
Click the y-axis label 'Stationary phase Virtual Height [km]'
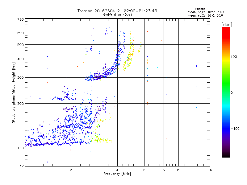click(14, 93)
